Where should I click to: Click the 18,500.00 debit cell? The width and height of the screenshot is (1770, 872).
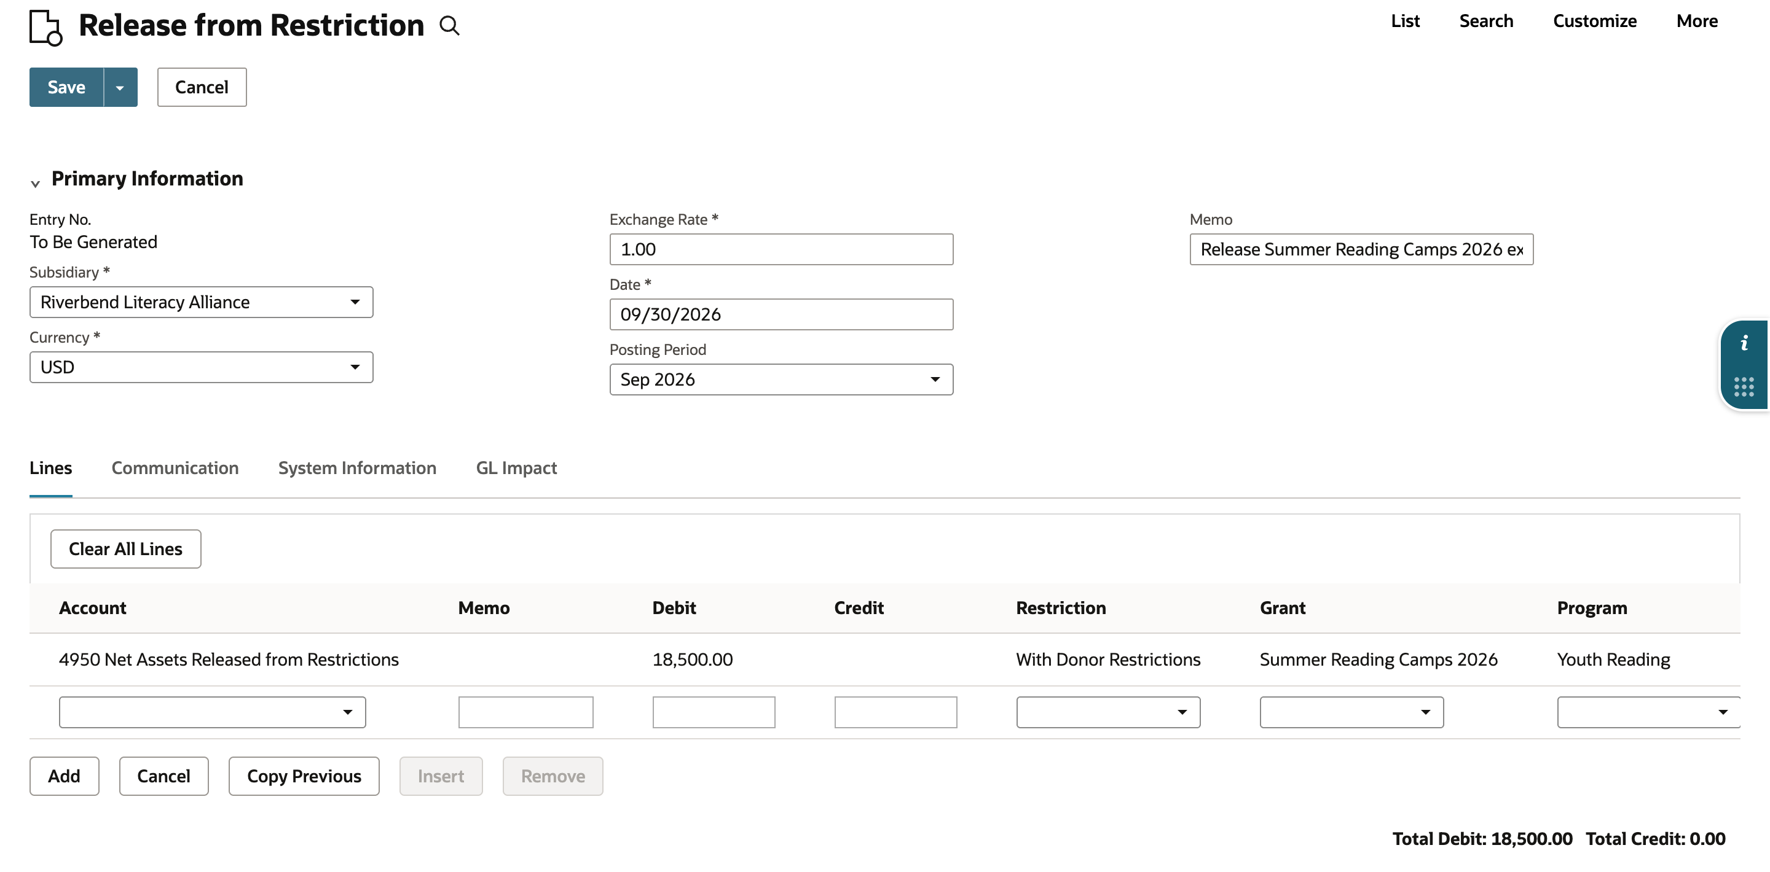tap(693, 659)
